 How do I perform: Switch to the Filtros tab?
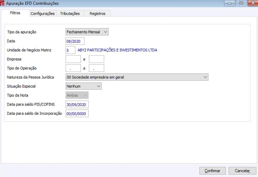coord(15,13)
